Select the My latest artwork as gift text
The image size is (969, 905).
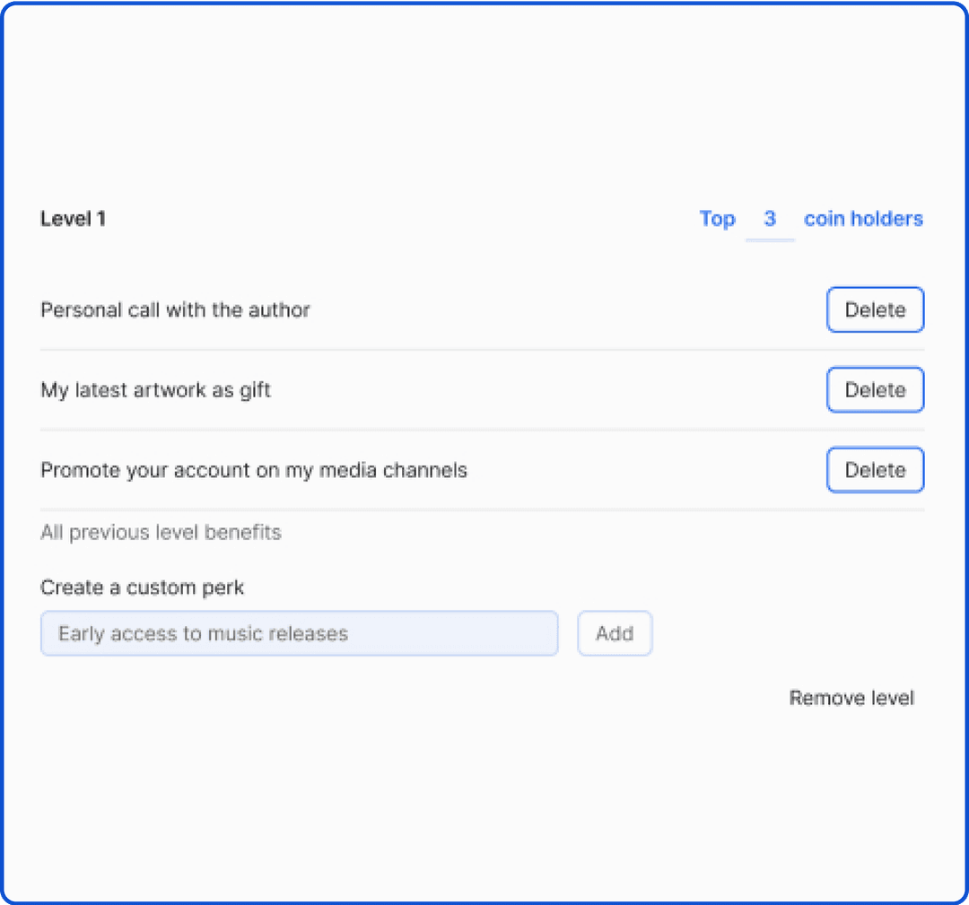156,390
